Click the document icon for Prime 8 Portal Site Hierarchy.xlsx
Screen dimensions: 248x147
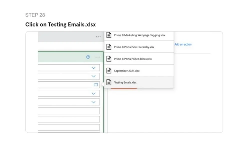[x=109, y=47]
